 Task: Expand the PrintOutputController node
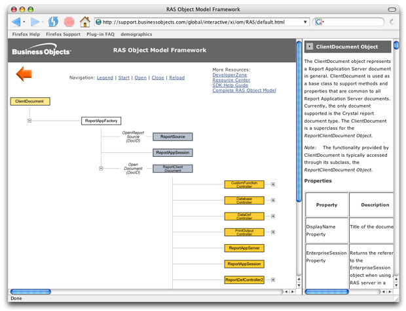[x=273, y=232]
